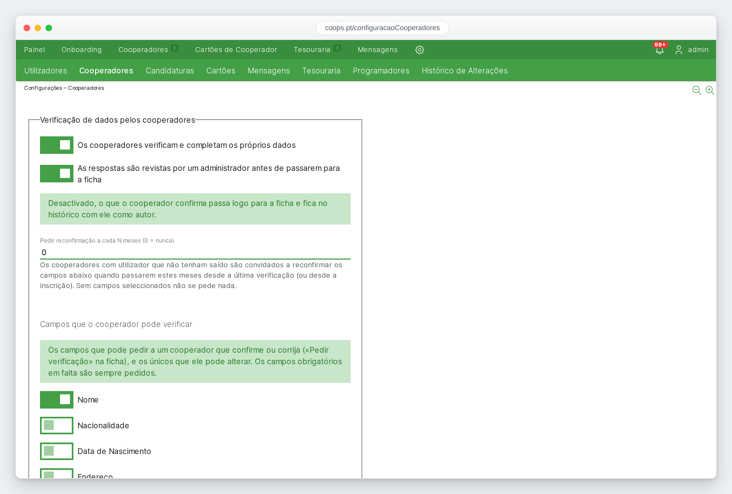Viewport: 732px width, 494px height.
Task: Enable the Data de Nascimento toggle
Action: pos(57,451)
